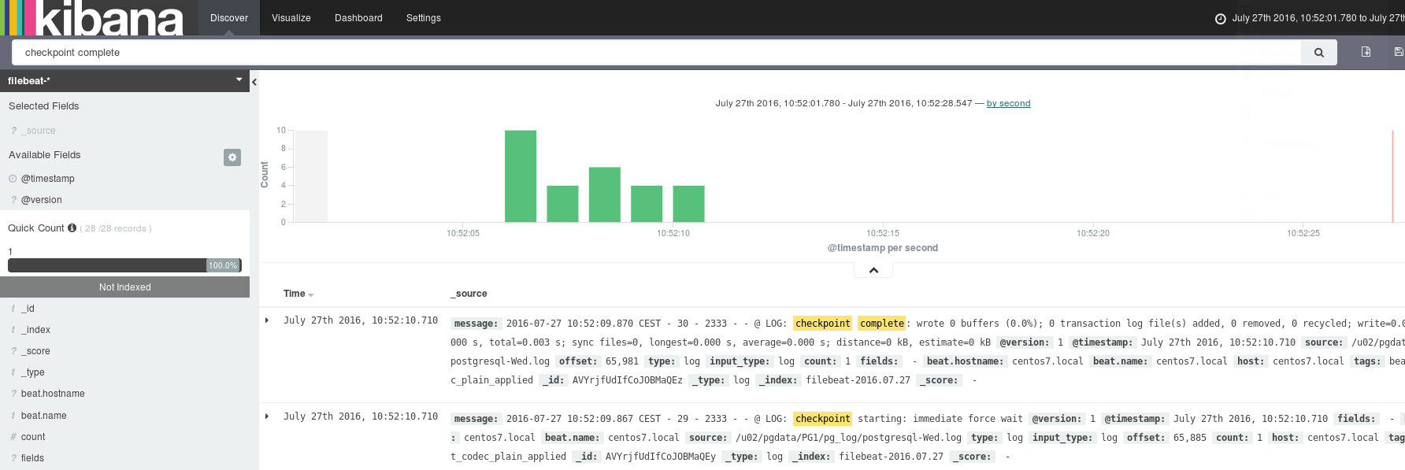Select the beat.name field

44,416
